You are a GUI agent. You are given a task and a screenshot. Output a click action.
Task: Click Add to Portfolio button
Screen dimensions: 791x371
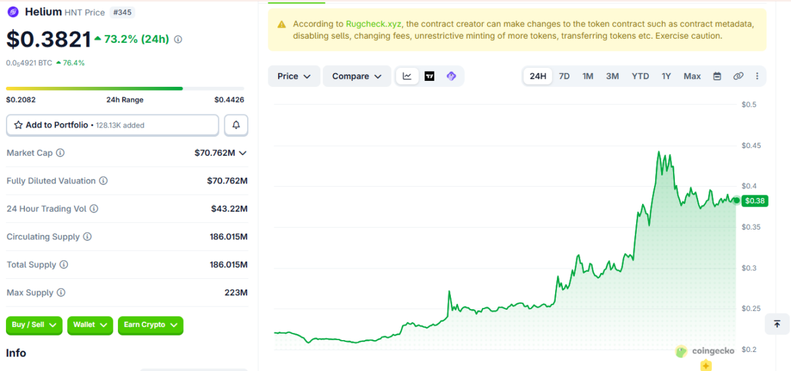point(113,125)
